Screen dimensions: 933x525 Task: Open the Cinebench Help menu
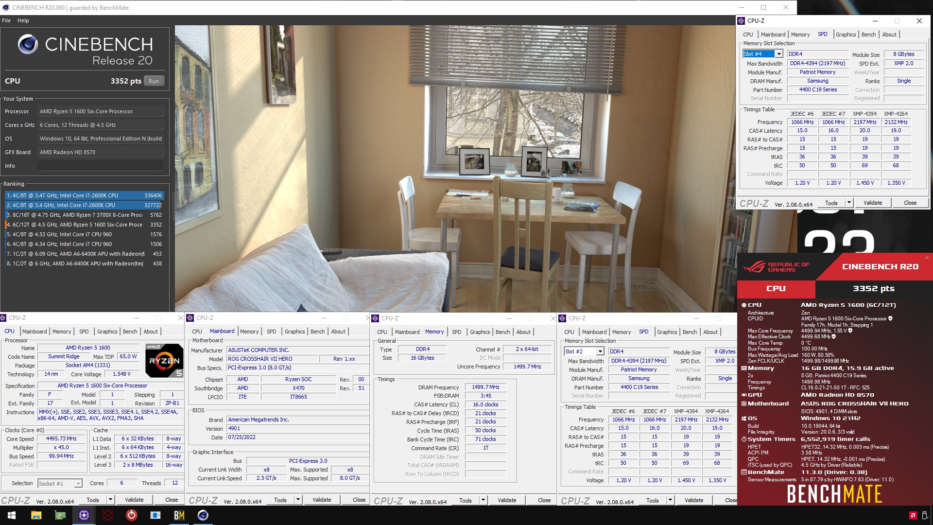pyautogui.click(x=23, y=20)
